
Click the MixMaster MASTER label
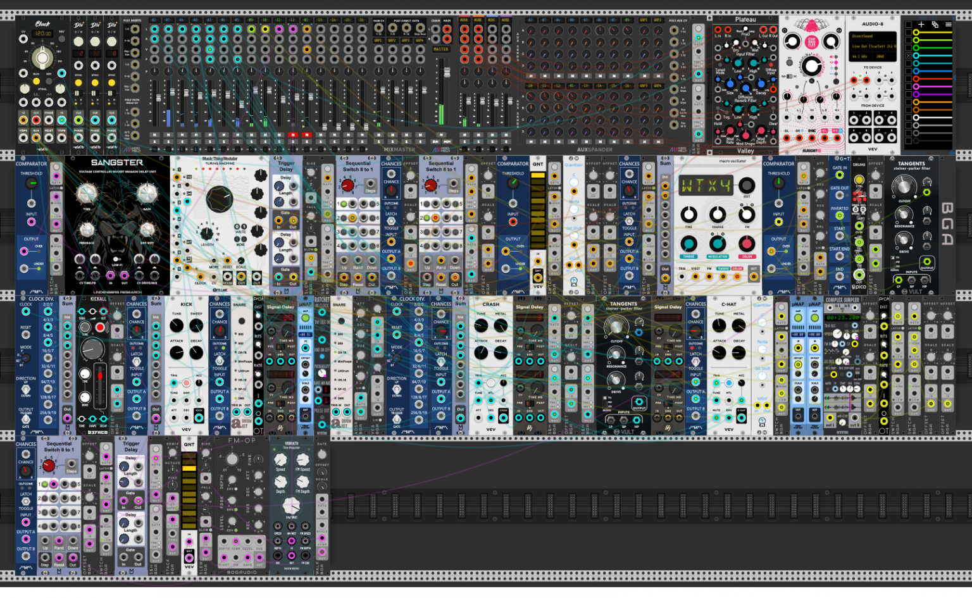440,49
